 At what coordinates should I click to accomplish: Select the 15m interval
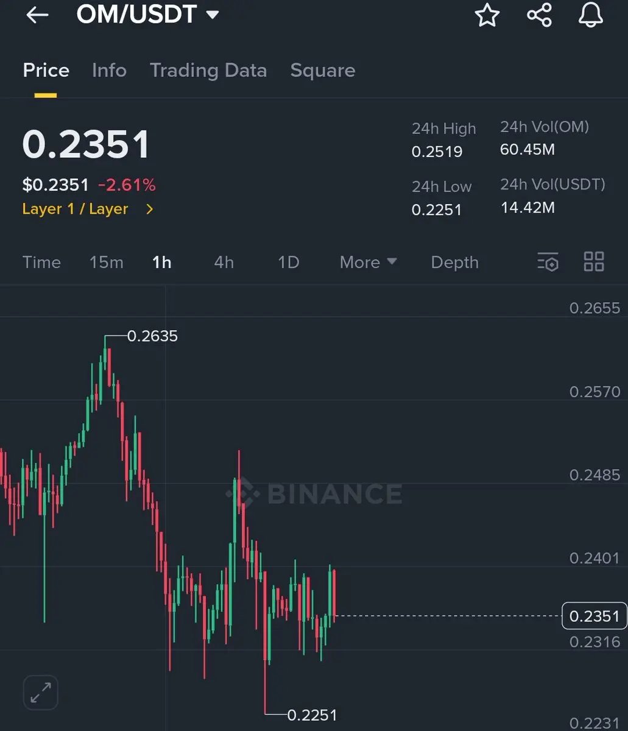tap(107, 263)
